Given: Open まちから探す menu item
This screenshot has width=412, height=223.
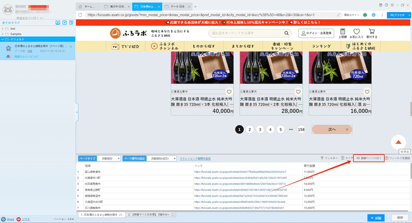Looking at the screenshot, I should (243, 46).
